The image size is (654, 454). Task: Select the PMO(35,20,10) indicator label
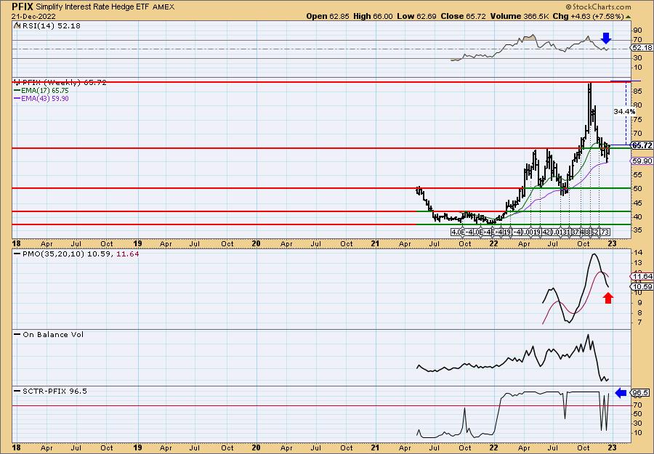53,254
